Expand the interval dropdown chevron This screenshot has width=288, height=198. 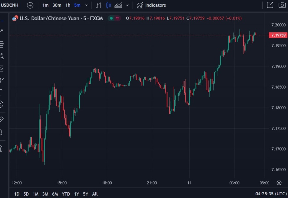[x=86, y=5]
